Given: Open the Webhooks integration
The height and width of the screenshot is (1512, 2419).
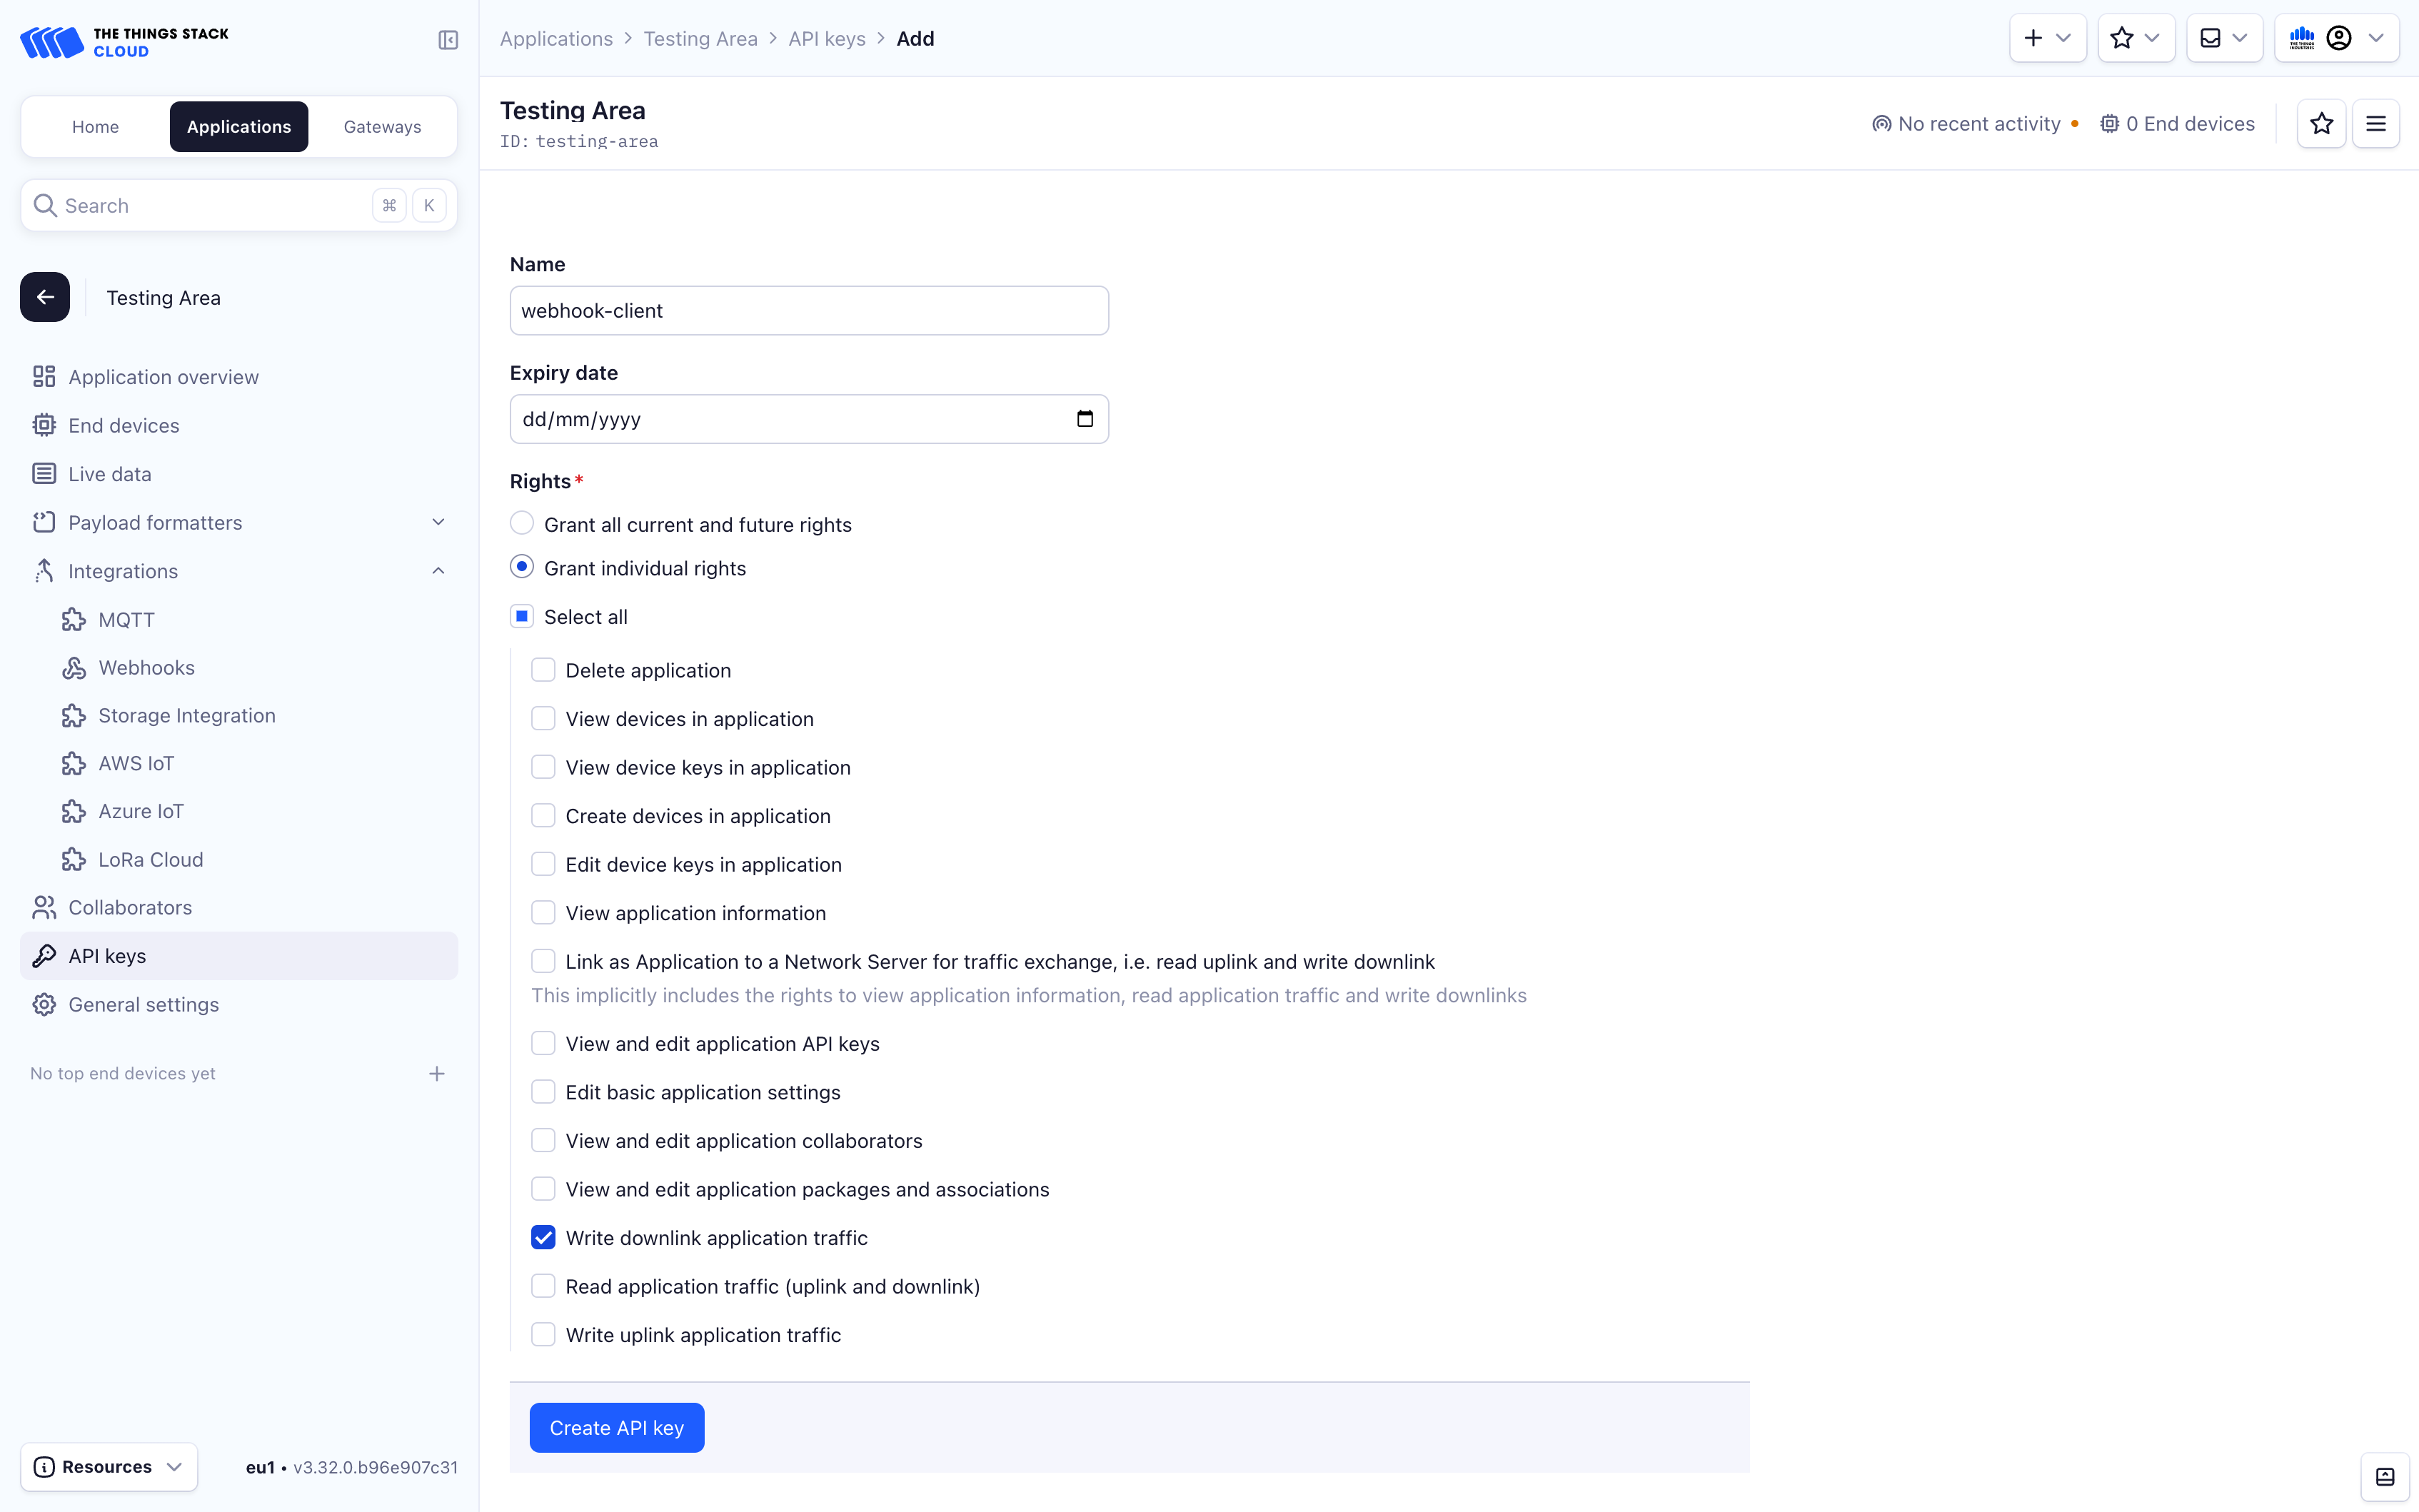Looking at the screenshot, I should pyautogui.click(x=147, y=667).
